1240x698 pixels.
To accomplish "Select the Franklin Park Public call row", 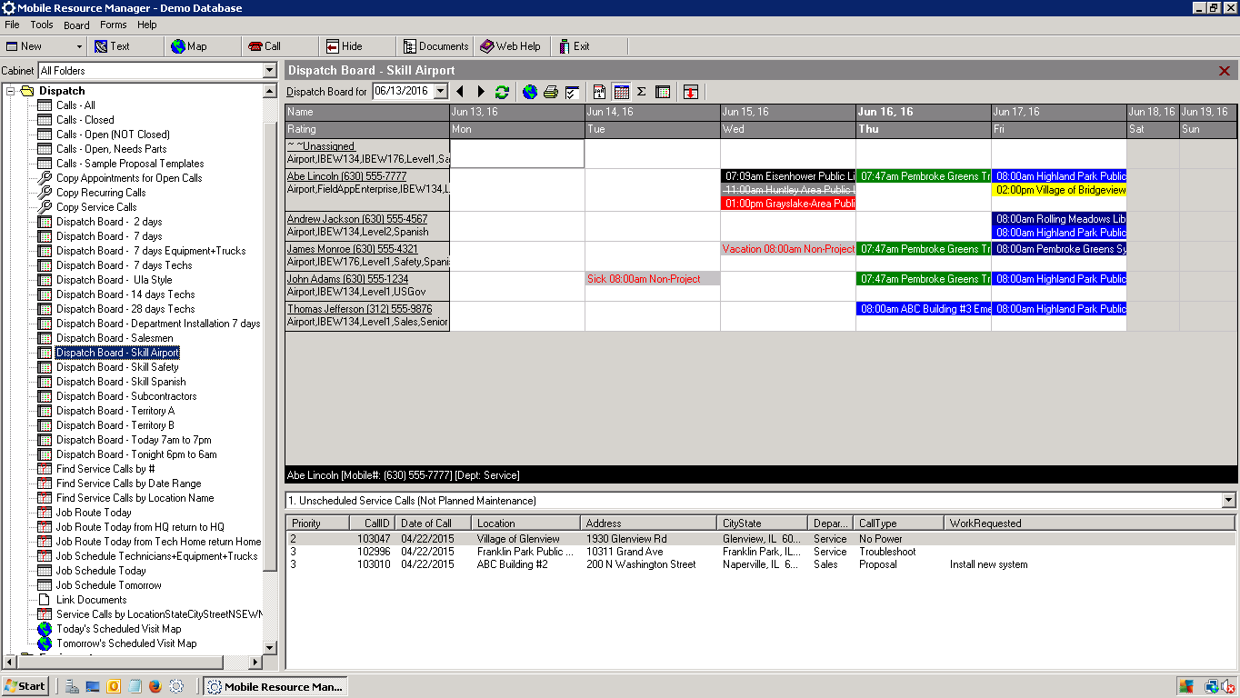I will pyautogui.click(x=761, y=552).
